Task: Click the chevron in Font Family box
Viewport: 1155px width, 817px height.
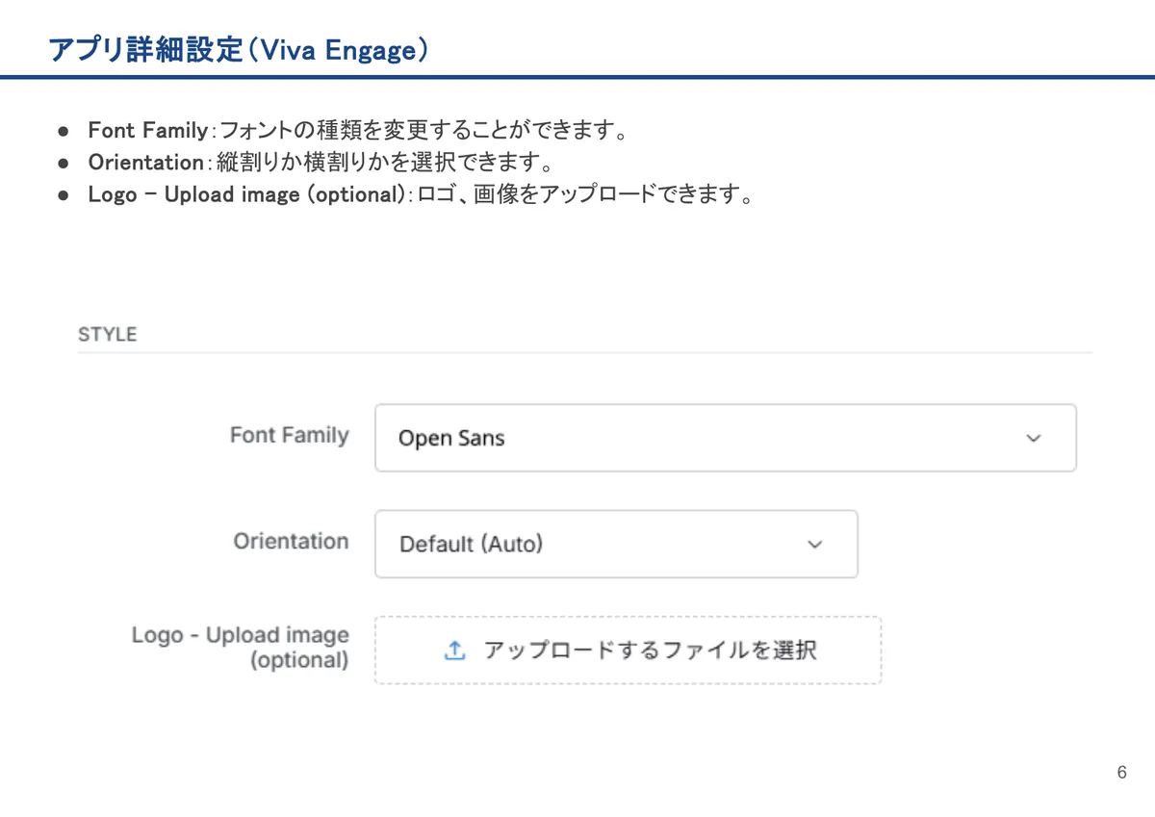Action: [1034, 438]
